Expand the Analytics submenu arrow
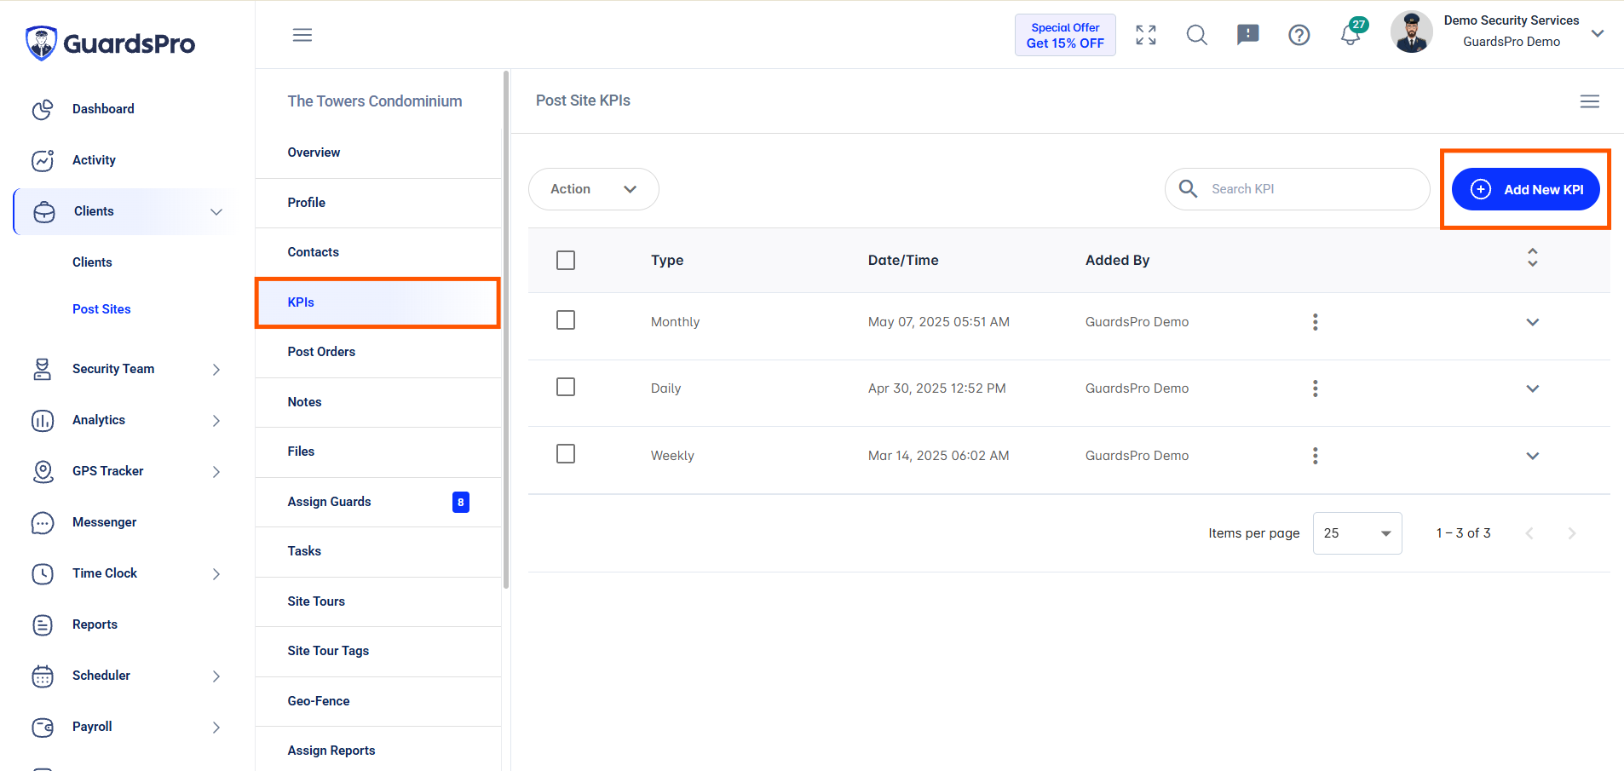Screen dimensions: 1624x771 [x=216, y=420]
